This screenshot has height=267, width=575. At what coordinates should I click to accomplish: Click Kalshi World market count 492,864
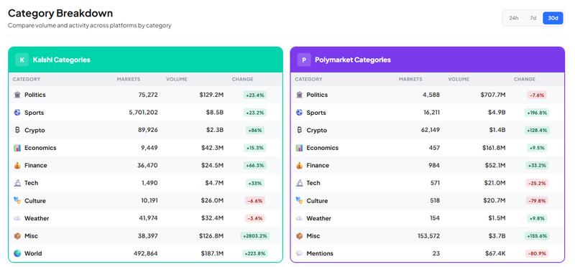click(147, 253)
